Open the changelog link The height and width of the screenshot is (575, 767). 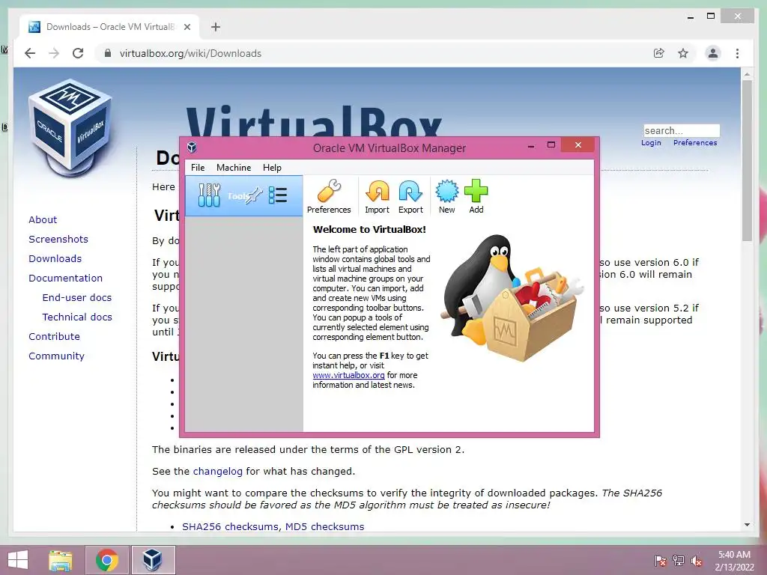[218, 472]
